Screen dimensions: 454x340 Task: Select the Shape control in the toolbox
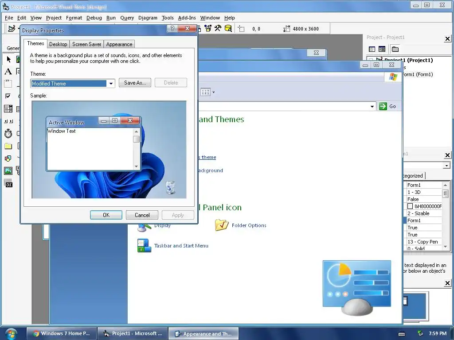pyautogui.click(x=8, y=158)
